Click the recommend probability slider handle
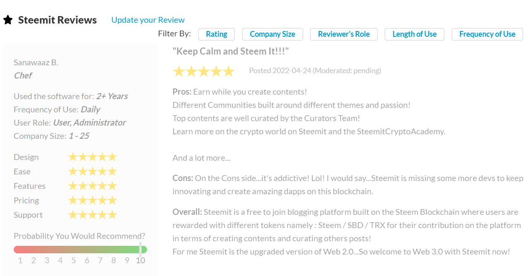Viewport: 528px width, 276px height. click(x=140, y=249)
